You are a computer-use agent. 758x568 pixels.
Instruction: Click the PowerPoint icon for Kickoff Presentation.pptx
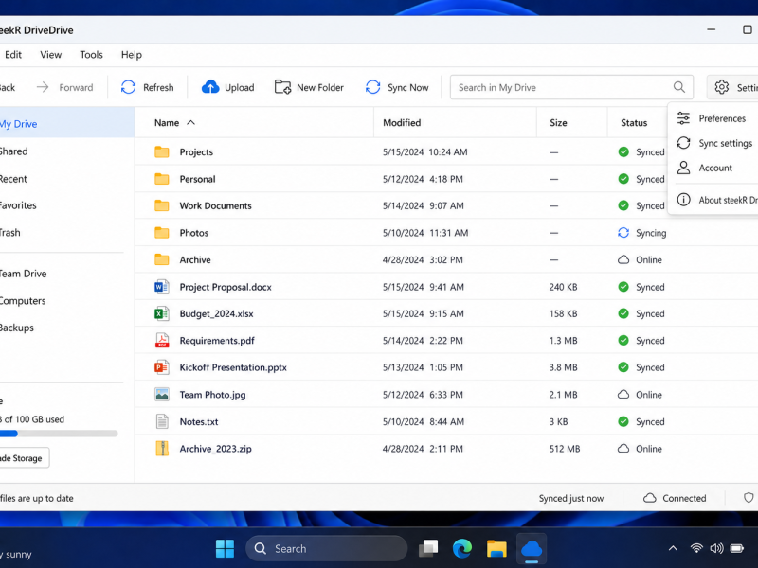coord(161,367)
